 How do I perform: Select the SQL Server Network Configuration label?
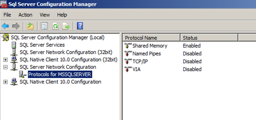click(58, 67)
